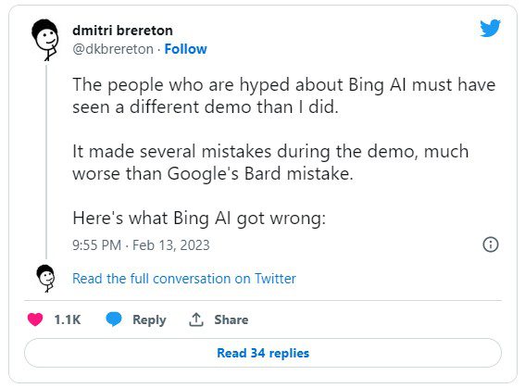The width and height of the screenshot is (525, 388).
Task: Click the vertical thread line below the avatar
Action: coord(46,162)
